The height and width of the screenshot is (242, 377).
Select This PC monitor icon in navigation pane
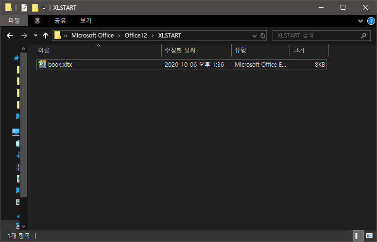click(x=16, y=132)
